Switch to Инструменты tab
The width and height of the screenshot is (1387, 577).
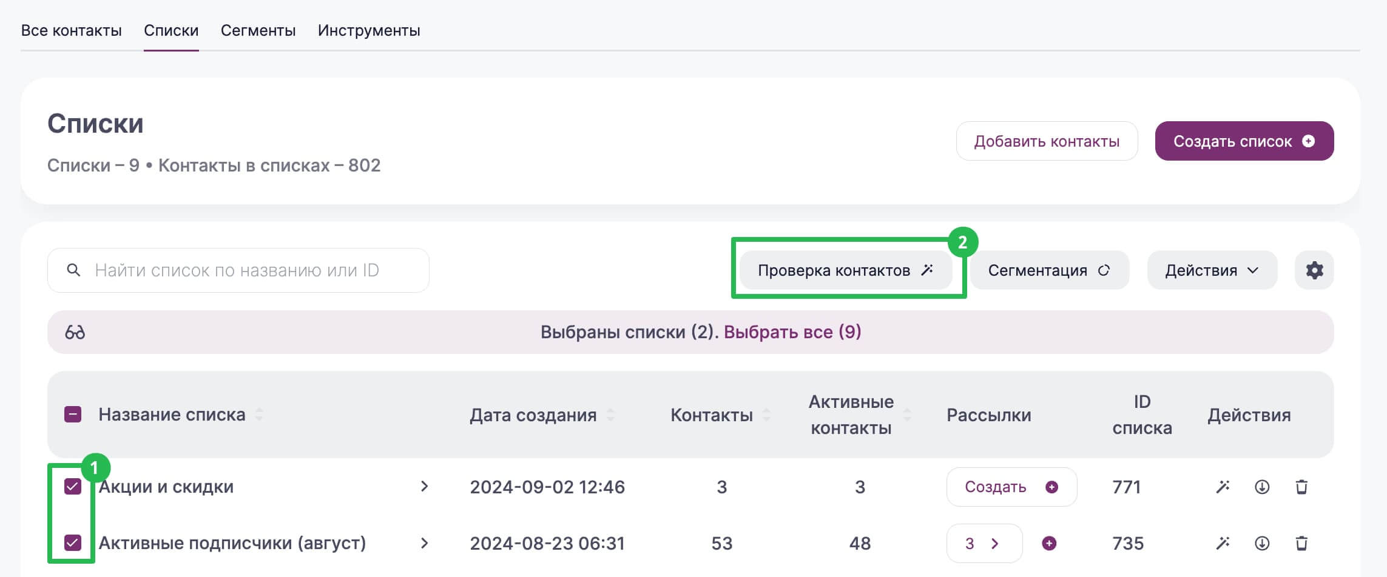tap(369, 30)
